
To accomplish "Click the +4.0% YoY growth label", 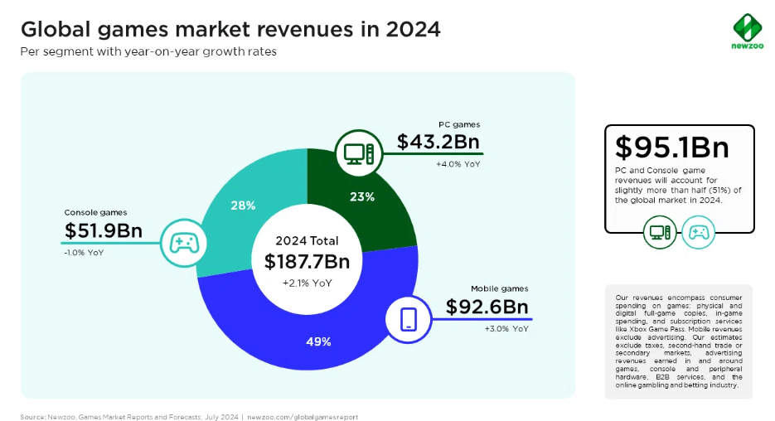I will pyautogui.click(x=458, y=164).
